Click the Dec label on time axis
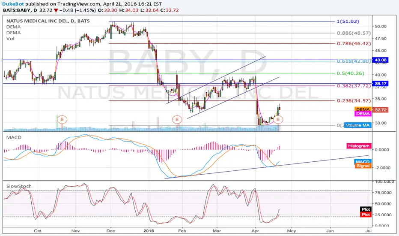 [x=111, y=231]
